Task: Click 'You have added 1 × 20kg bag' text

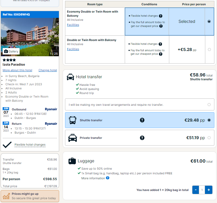Action: click(x=163, y=190)
